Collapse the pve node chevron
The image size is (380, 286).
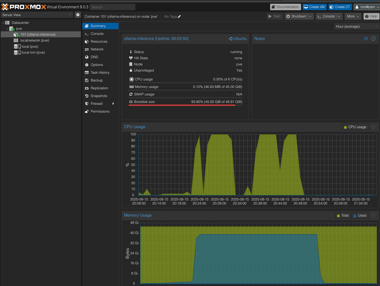pyautogui.click(x=8, y=29)
